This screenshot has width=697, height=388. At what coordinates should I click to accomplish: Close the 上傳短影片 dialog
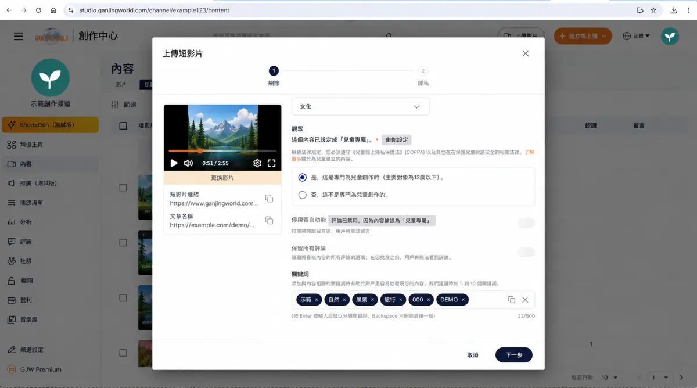[x=526, y=53]
